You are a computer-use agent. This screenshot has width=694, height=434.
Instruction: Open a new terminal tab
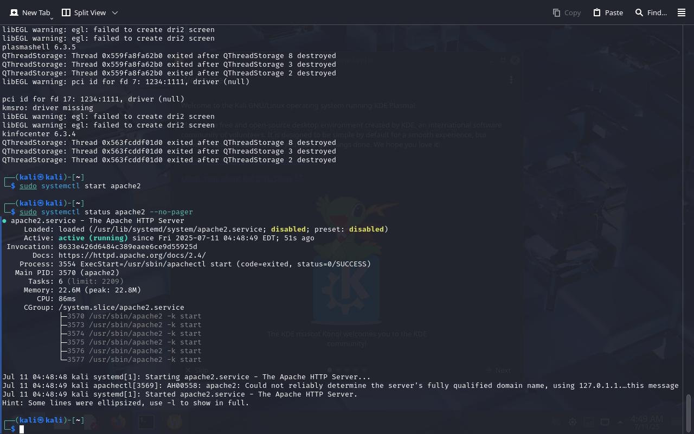(30, 12)
